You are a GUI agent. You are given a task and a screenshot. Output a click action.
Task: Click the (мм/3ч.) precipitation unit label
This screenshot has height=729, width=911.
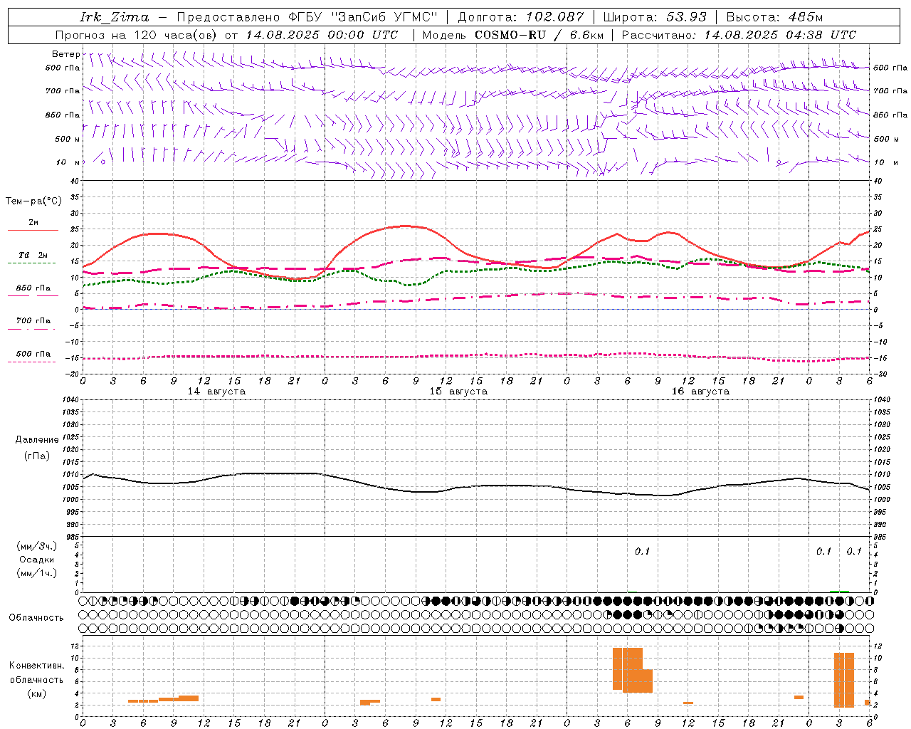(37, 546)
